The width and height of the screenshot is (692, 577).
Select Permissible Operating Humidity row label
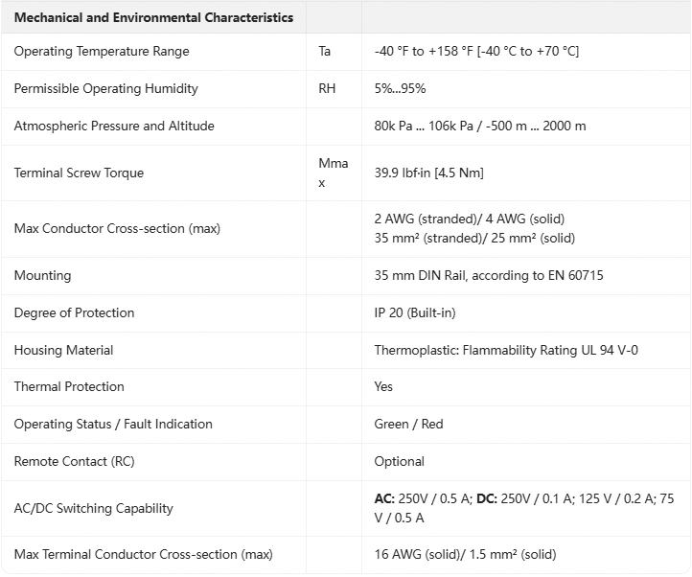pyautogui.click(x=106, y=89)
